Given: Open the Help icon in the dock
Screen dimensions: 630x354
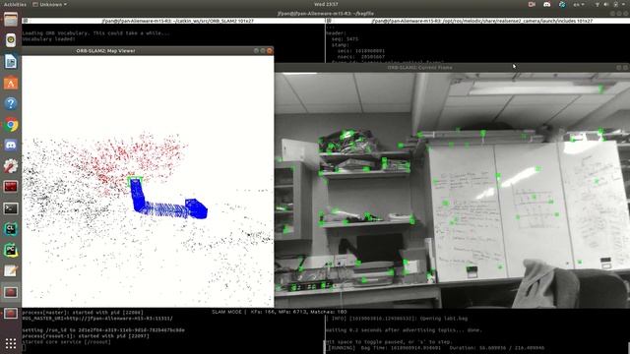Looking at the screenshot, I should pos(11,104).
